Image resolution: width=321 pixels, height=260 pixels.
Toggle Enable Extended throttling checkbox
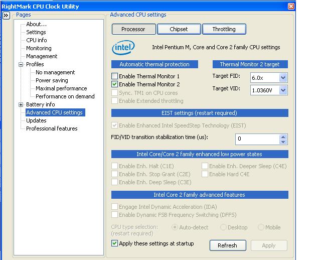click(x=114, y=101)
